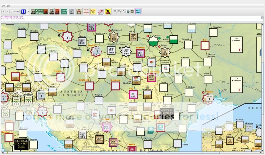Screen dimensions: 265x155
Task: Open the orange soldiers hand icon
Action: tap(58, 12)
